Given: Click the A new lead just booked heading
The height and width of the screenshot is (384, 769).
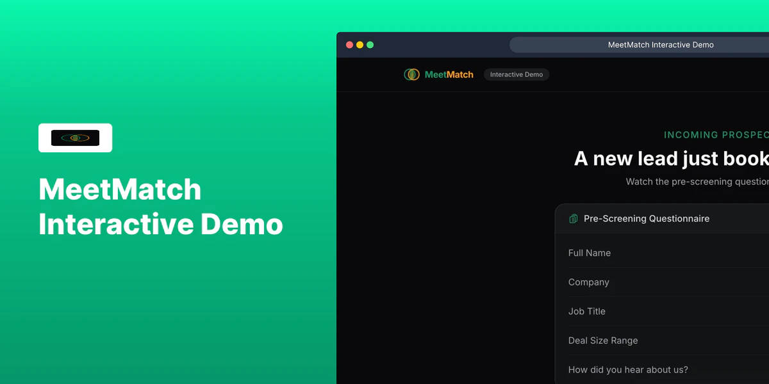Looking at the screenshot, I should (x=672, y=159).
